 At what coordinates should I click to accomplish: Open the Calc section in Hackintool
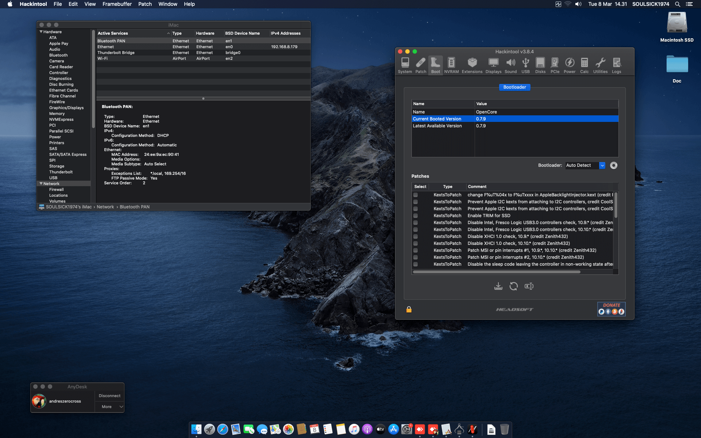pos(585,65)
